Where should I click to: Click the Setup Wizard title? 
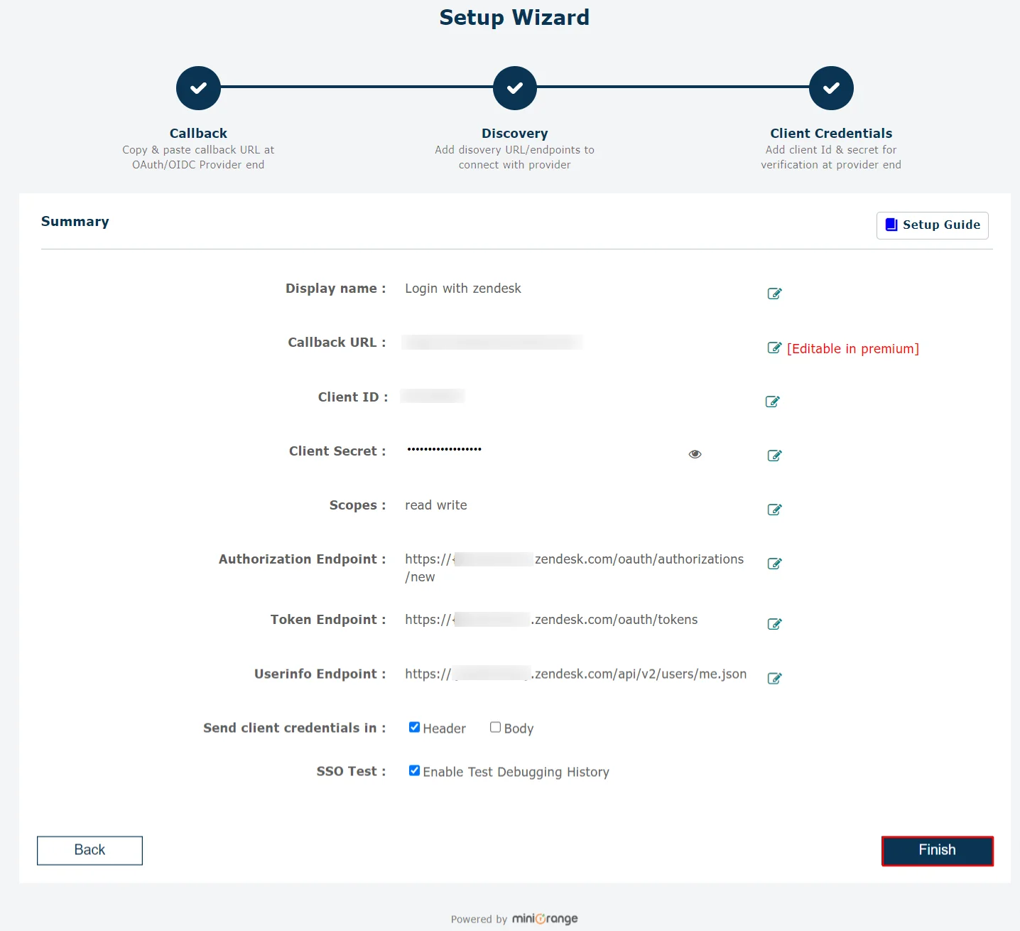point(514,17)
